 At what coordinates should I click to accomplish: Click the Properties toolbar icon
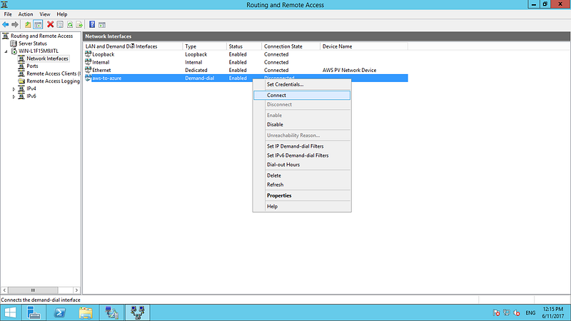pyautogui.click(x=60, y=25)
